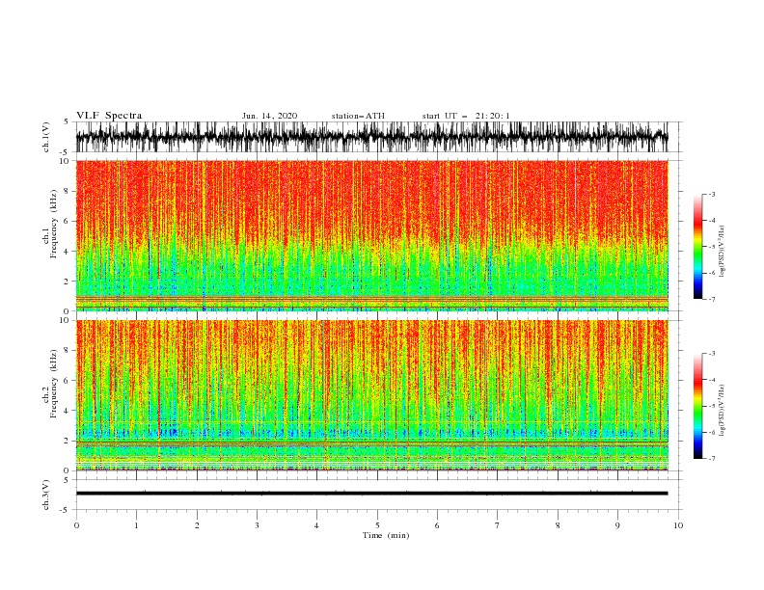Select the date 'Jun. 14, 2020'
The width and height of the screenshot is (764, 590).
point(269,116)
